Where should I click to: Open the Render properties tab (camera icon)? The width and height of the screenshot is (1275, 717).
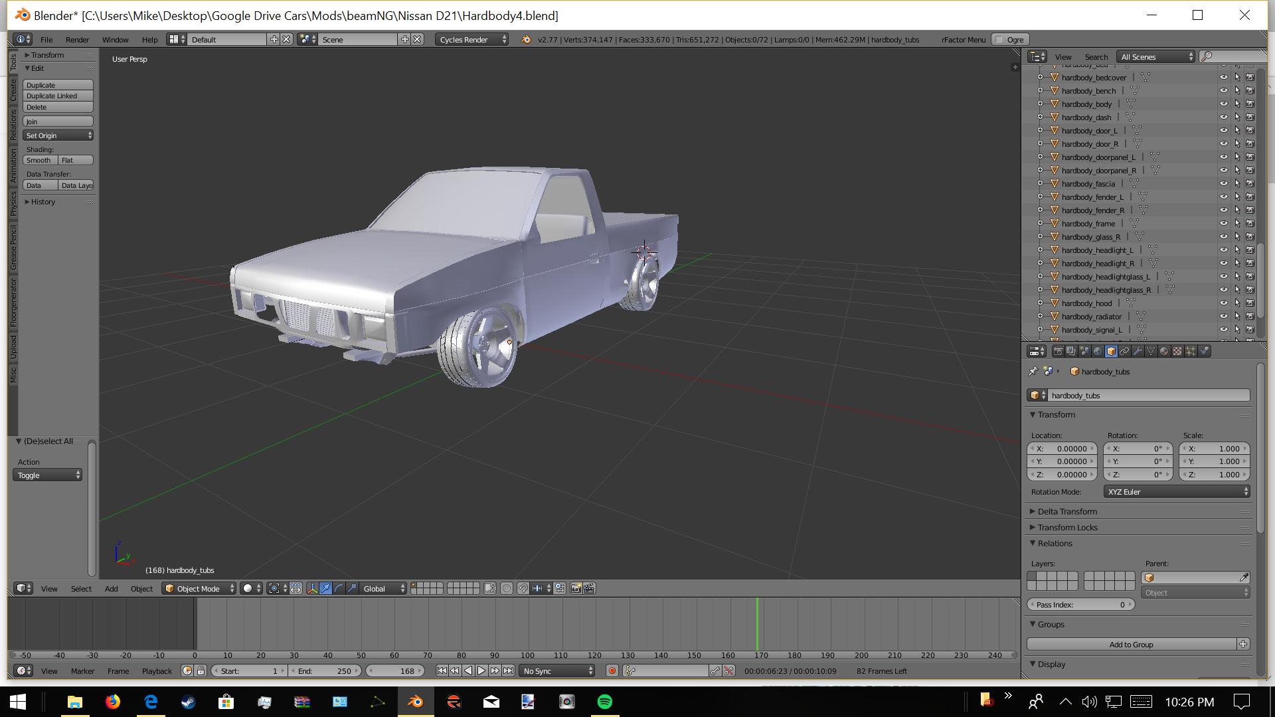[1058, 351]
